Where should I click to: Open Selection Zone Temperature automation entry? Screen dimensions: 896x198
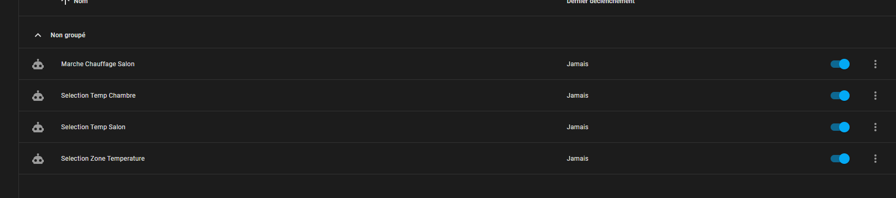pos(103,159)
